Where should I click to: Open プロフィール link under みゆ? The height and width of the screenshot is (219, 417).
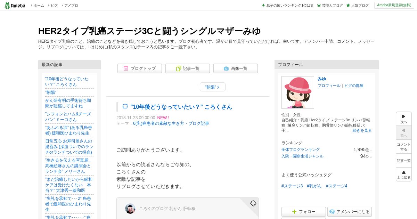(329, 86)
